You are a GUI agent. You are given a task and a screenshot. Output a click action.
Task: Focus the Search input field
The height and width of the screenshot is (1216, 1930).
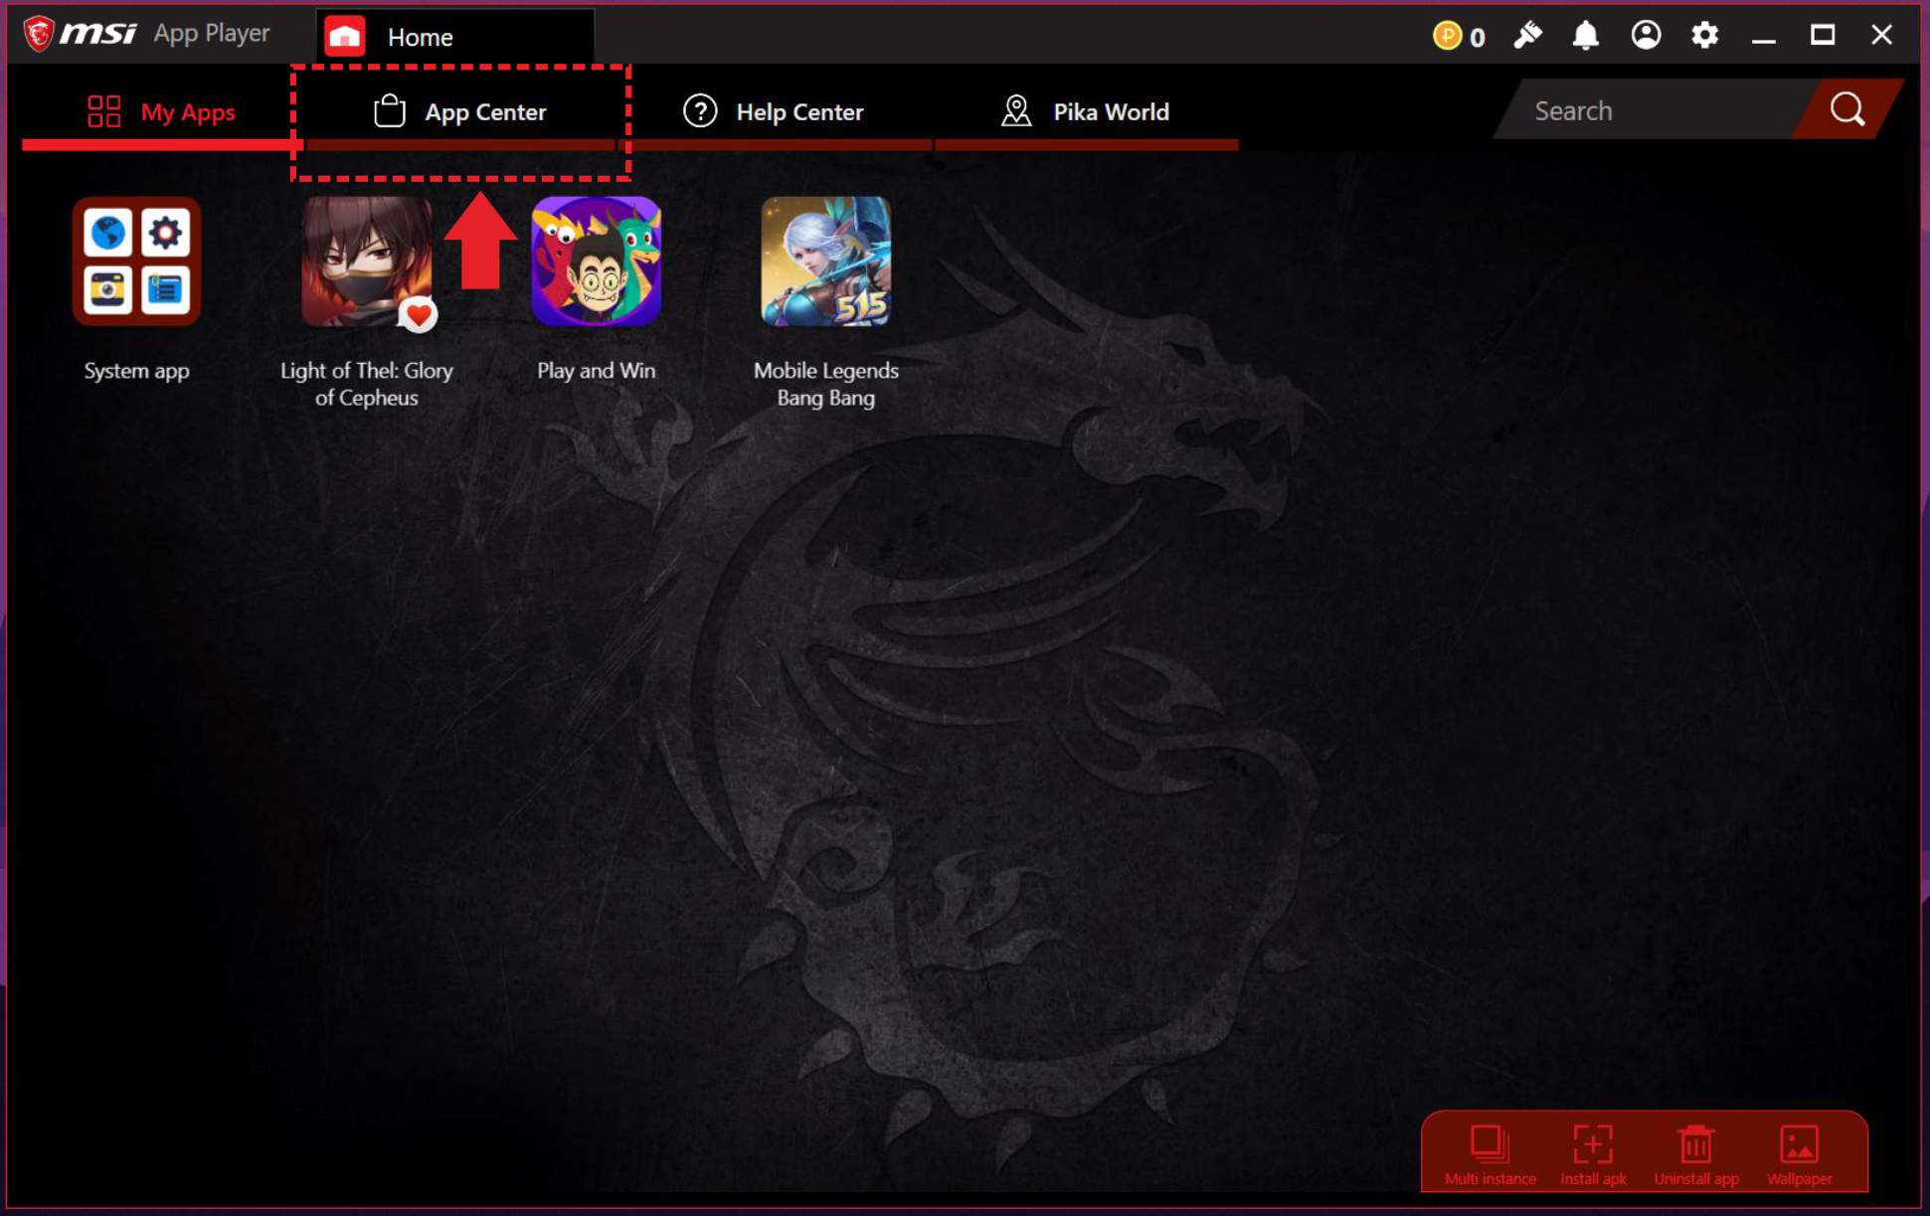(x=1651, y=110)
